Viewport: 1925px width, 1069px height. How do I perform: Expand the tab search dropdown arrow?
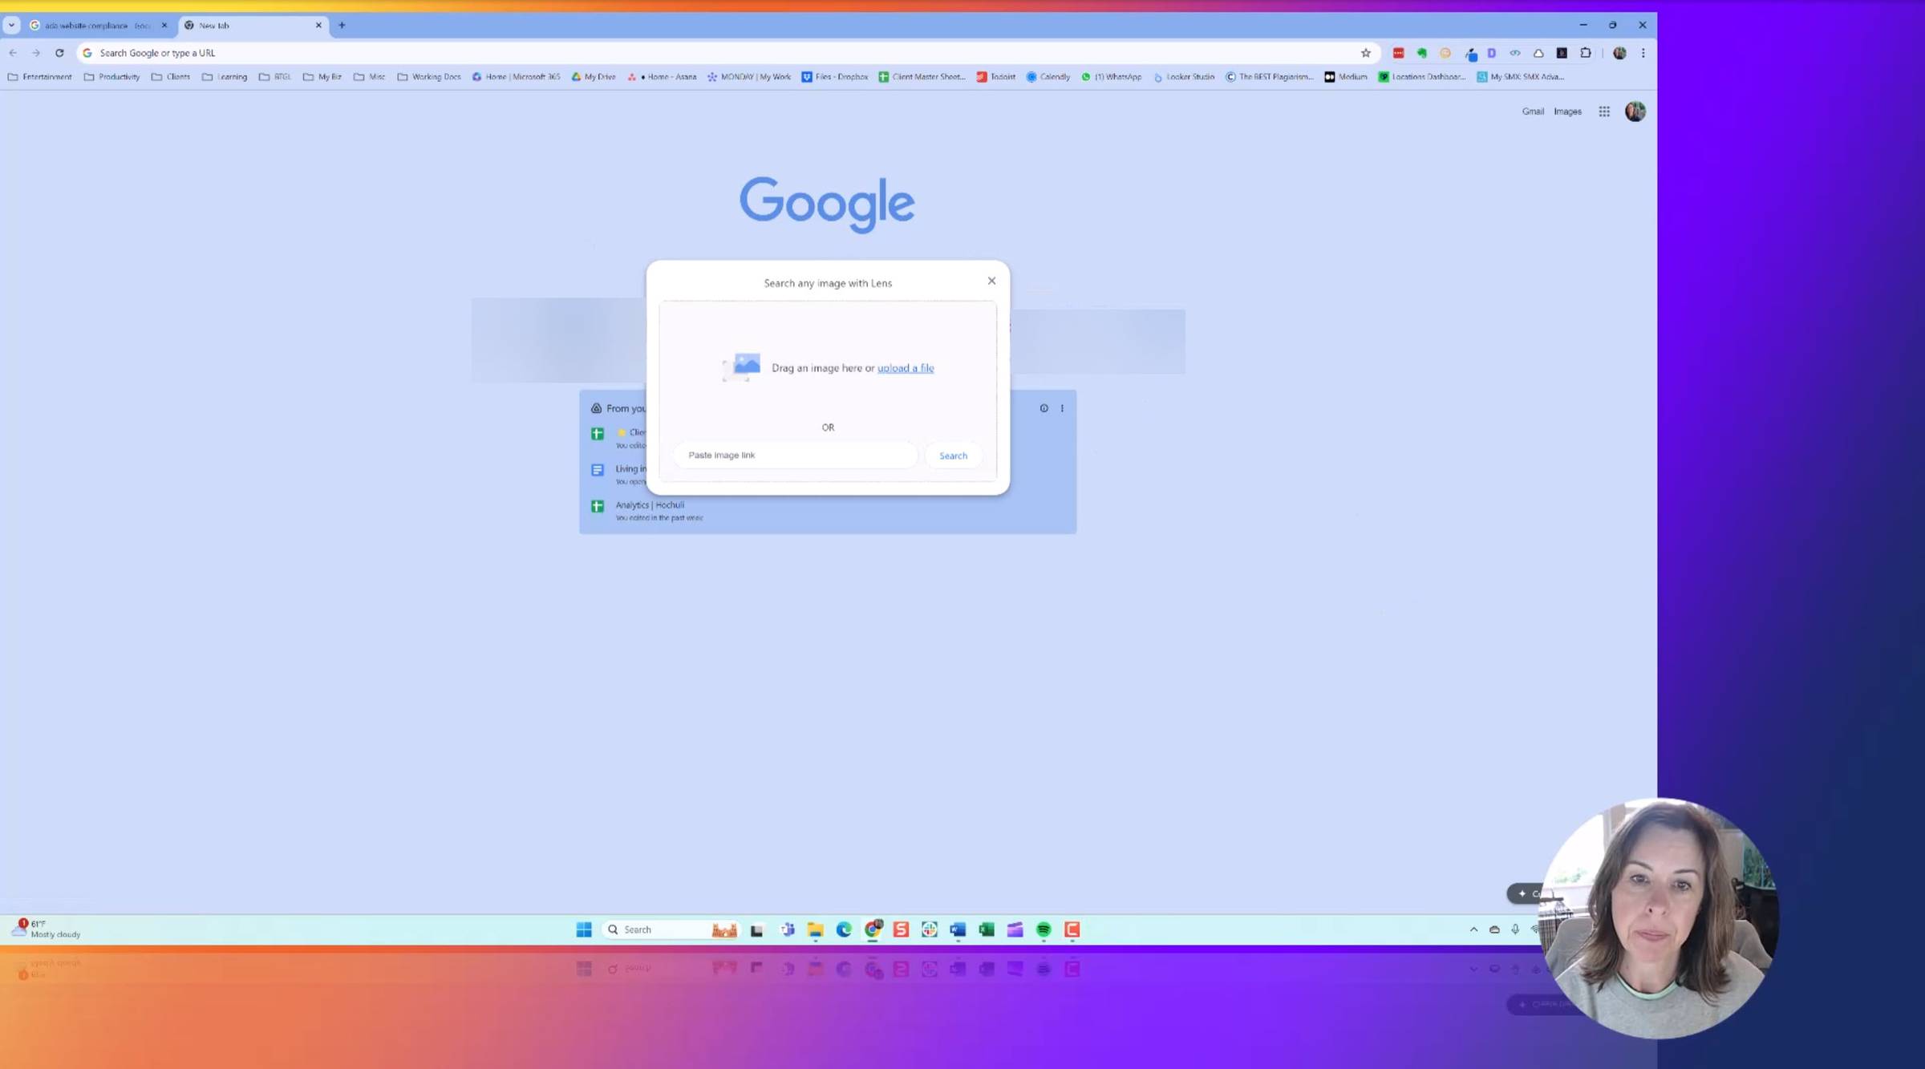point(11,25)
